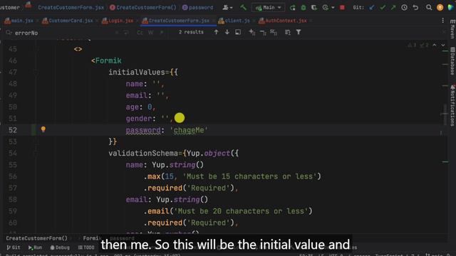Click Add Selection for Next Occurrence icon
This screenshot has width=456, height=256.
click(x=252, y=32)
